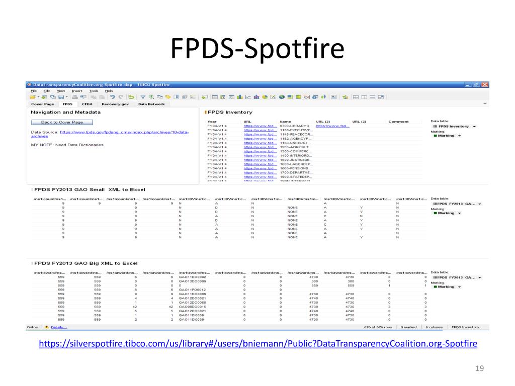Screen dimensions: 515x386
Task: Insert a Parallel Coordinate Plot
Action: click(307, 97)
